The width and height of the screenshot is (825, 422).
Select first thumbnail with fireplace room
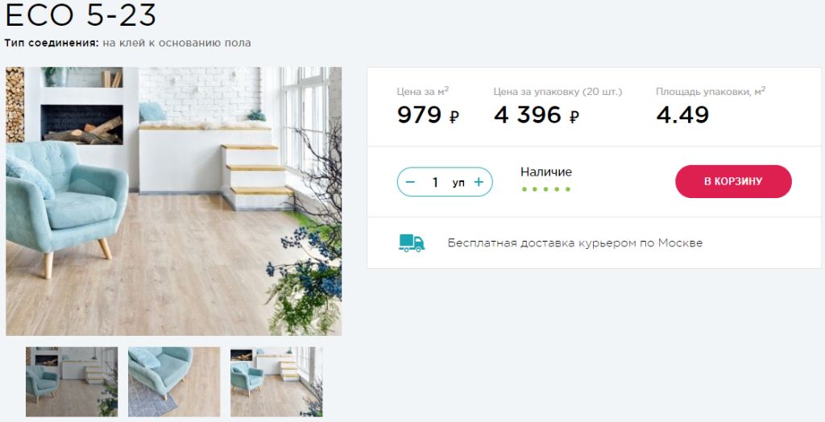72,382
